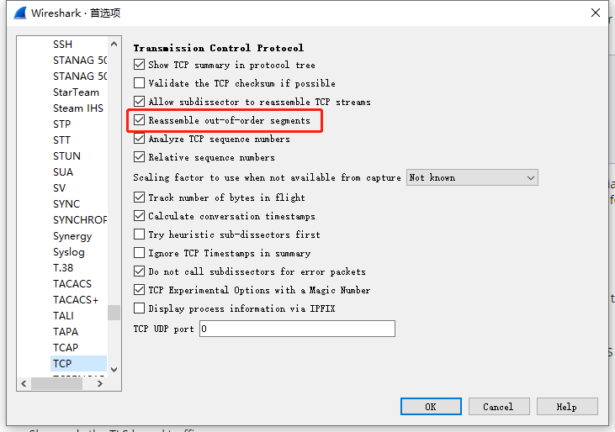Click the Wireshark shark fin title icon
The image size is (615, 432).
[x=17, y=13]
